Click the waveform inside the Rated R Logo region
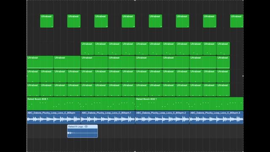 click(x=83, y=133)
